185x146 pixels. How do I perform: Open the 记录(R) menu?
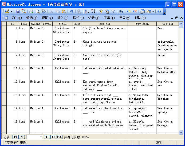coord(94,18)
